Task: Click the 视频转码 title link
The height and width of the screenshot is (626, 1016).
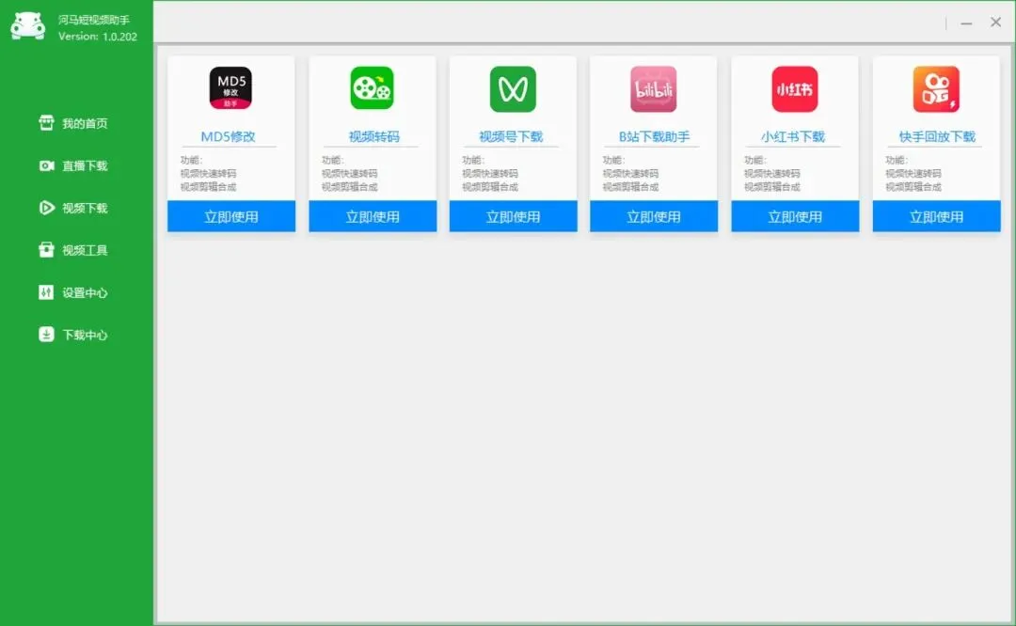Action: pos(373,136)
